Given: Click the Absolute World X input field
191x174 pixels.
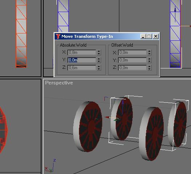Looking at the screenshot, I should pos(82,52).
